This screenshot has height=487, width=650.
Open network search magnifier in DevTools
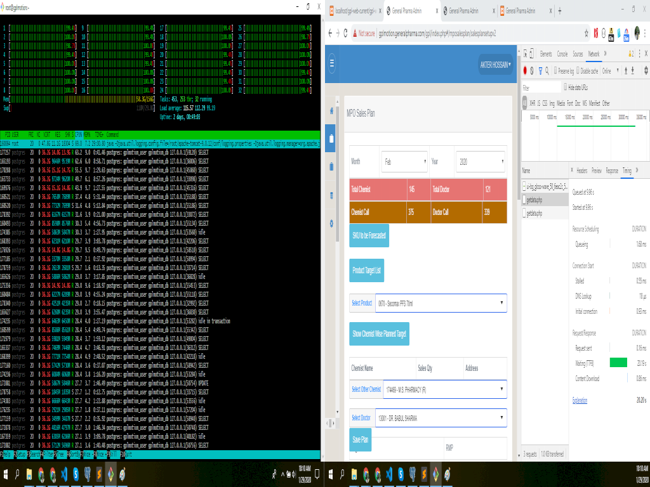547,71
